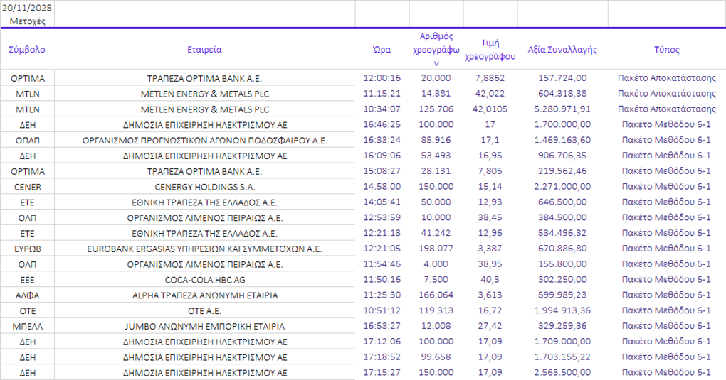Click the Ώρα column header

coord(382,50)
